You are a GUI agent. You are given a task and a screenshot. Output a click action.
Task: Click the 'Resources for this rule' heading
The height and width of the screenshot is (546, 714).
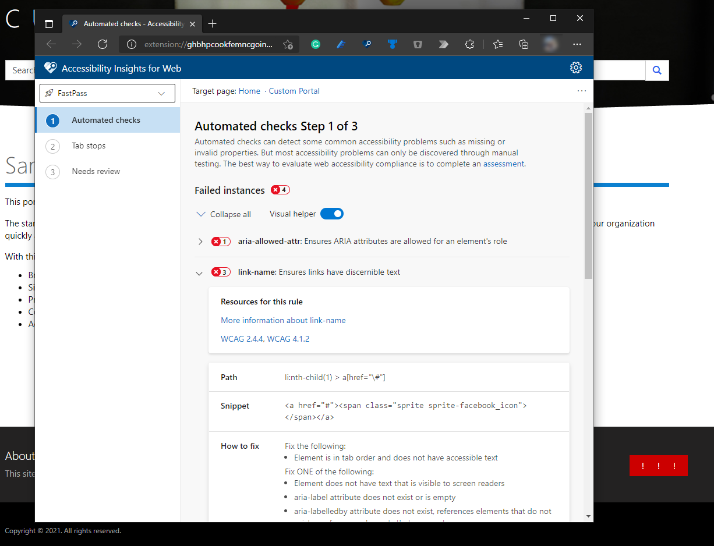(261, 302)
